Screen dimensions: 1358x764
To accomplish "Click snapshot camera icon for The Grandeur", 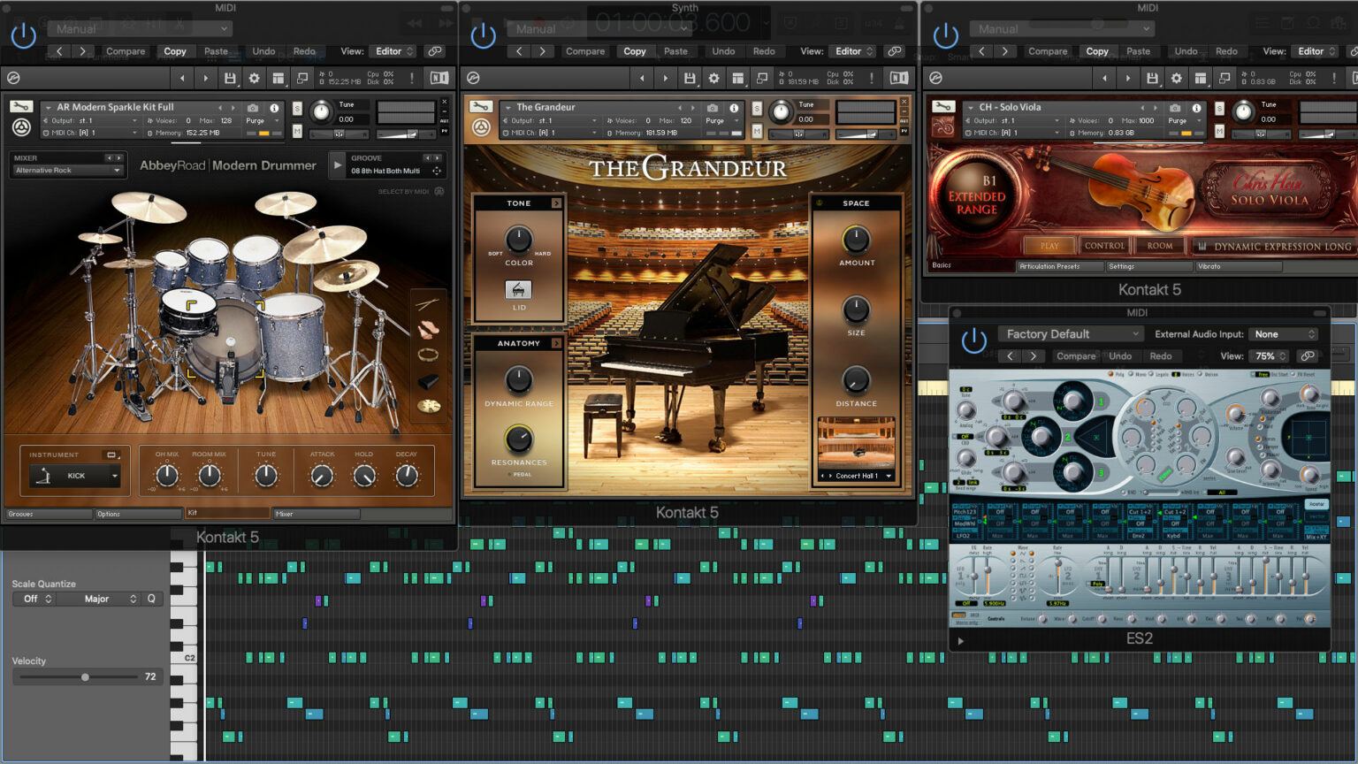I will pos(713,108).
